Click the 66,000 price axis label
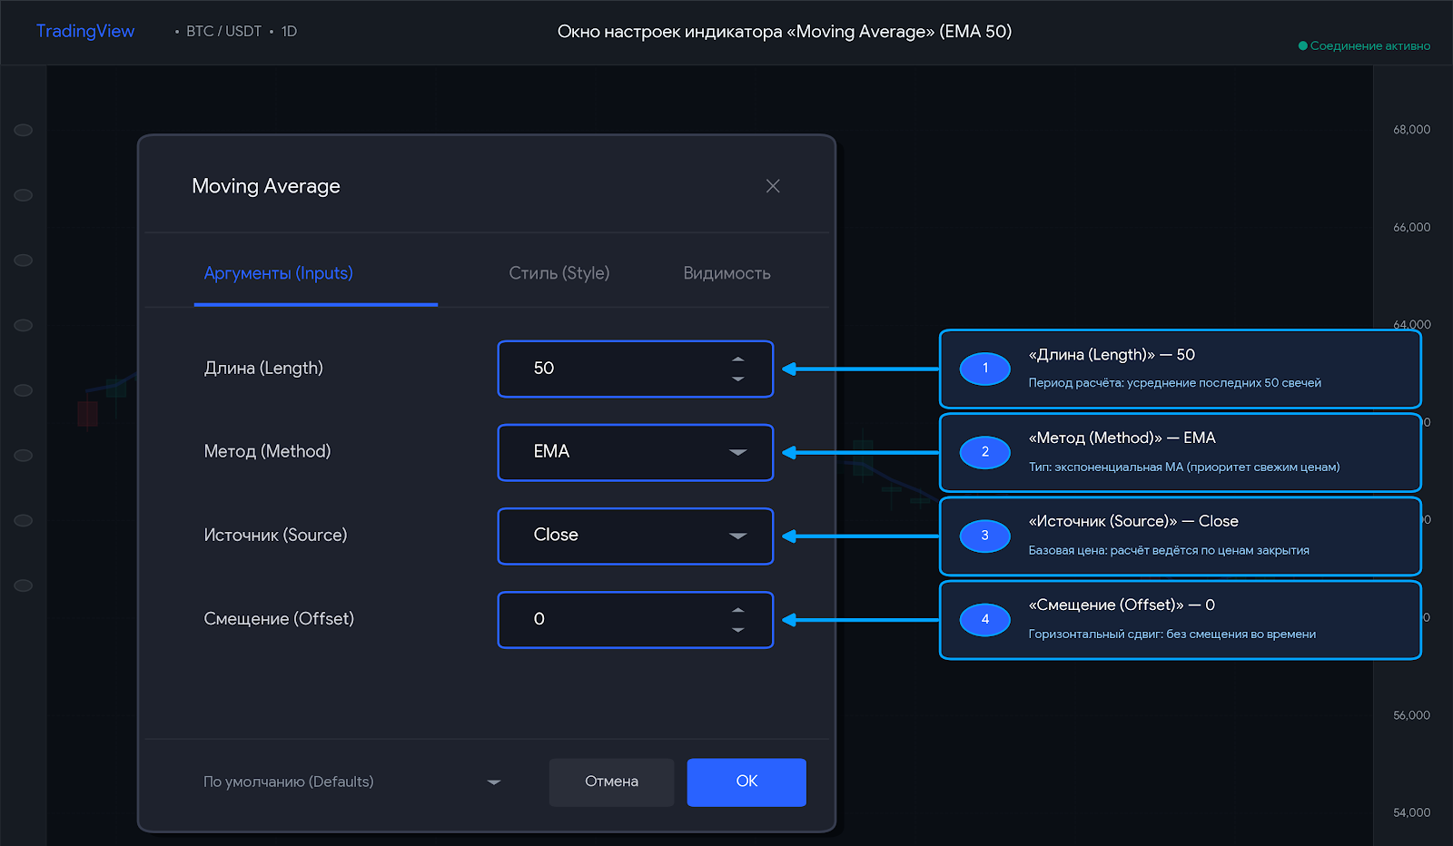Image resolution: width=1453 pixels, height=846 pixels. (x=1411, y=227)
